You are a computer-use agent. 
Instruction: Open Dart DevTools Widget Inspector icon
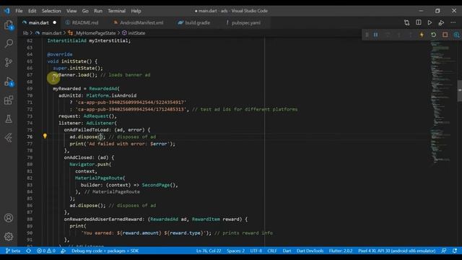[x=456, y=35]
